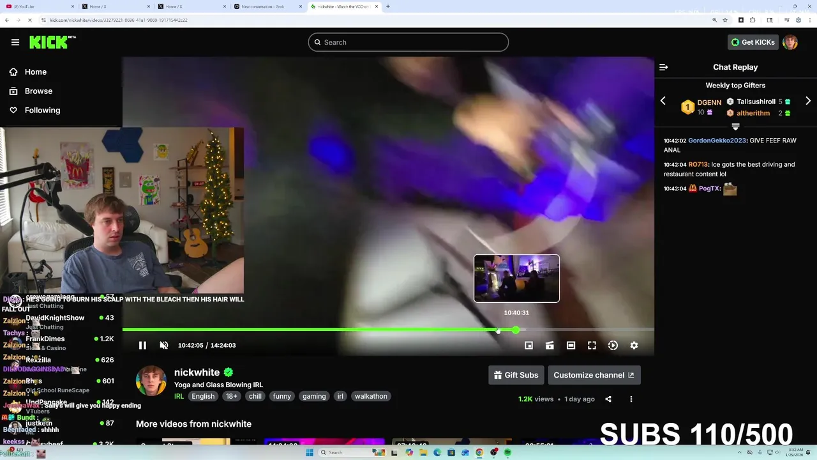This screenshot has width=817, height=460.
Task: Click the KICK logo
Action: pyautogui.click(x=52, y=42)
